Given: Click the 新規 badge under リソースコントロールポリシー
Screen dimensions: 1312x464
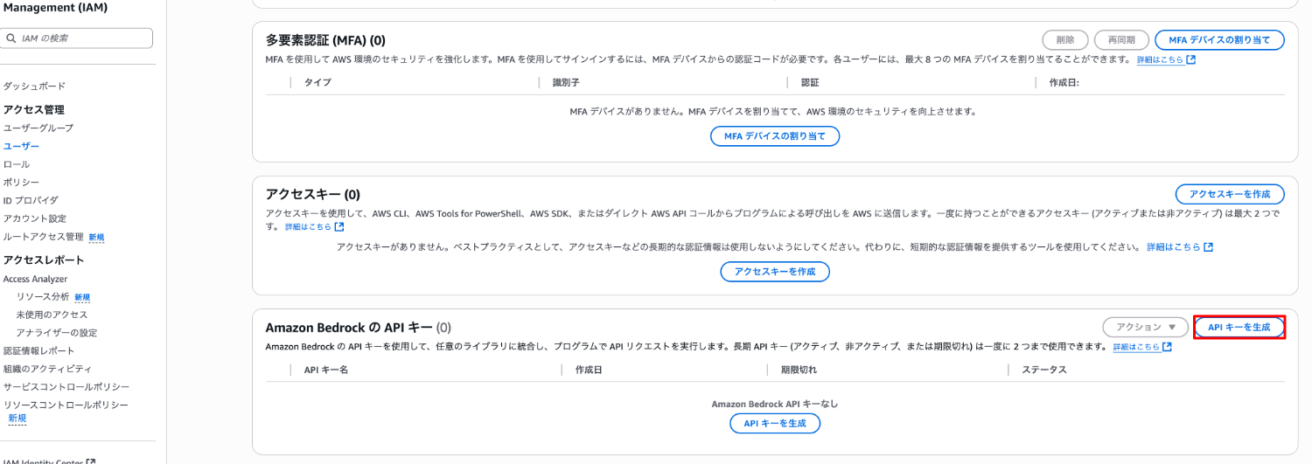Looking at the screenshot, I should (x=17, y=419).
